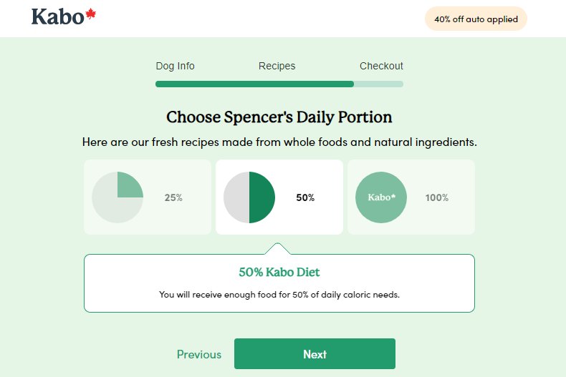Select the half-filled pie chart icon
This screenshot has width=566, height=377.
pos(249,197)
